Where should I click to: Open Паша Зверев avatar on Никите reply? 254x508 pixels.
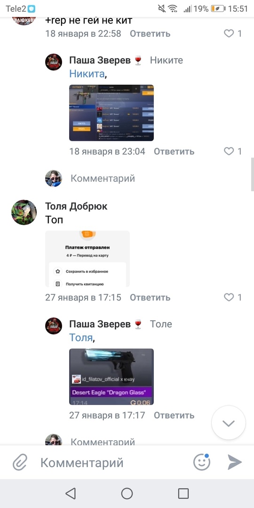click(x=54, y=62)
